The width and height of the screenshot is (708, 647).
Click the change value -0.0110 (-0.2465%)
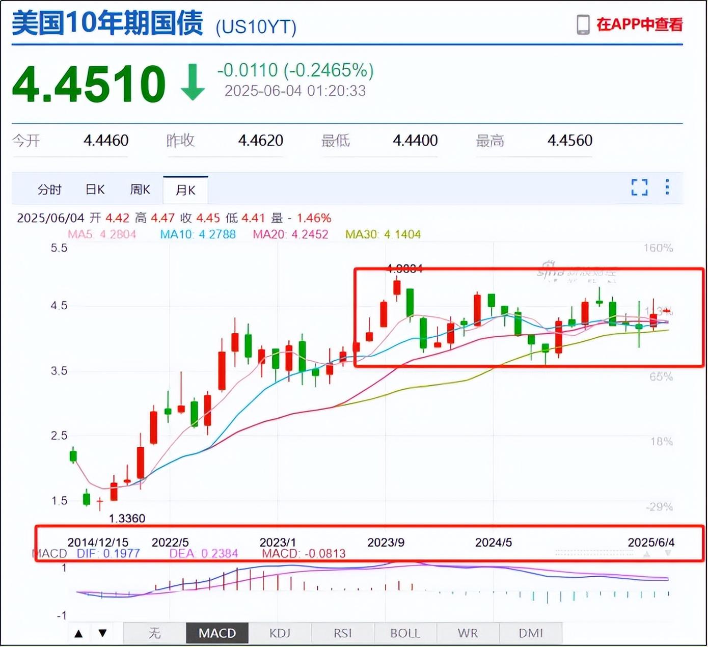[295, 70]
